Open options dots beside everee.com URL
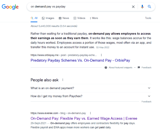 (90, 113)
